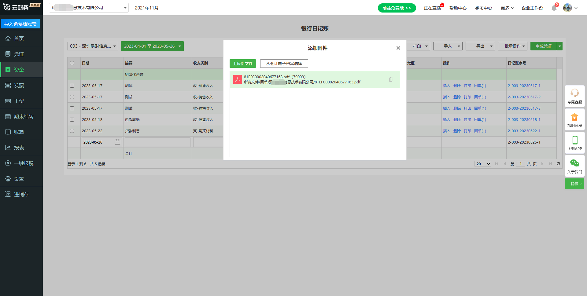Check the first 2023-05-17 测试 row
Screen dimensions: 587x296
point(72,86)
